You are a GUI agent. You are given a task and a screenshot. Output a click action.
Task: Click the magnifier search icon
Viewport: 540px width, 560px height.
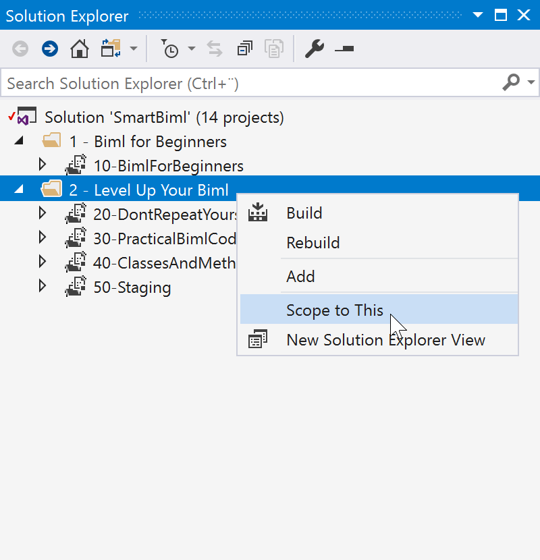[x=511, y=82]
